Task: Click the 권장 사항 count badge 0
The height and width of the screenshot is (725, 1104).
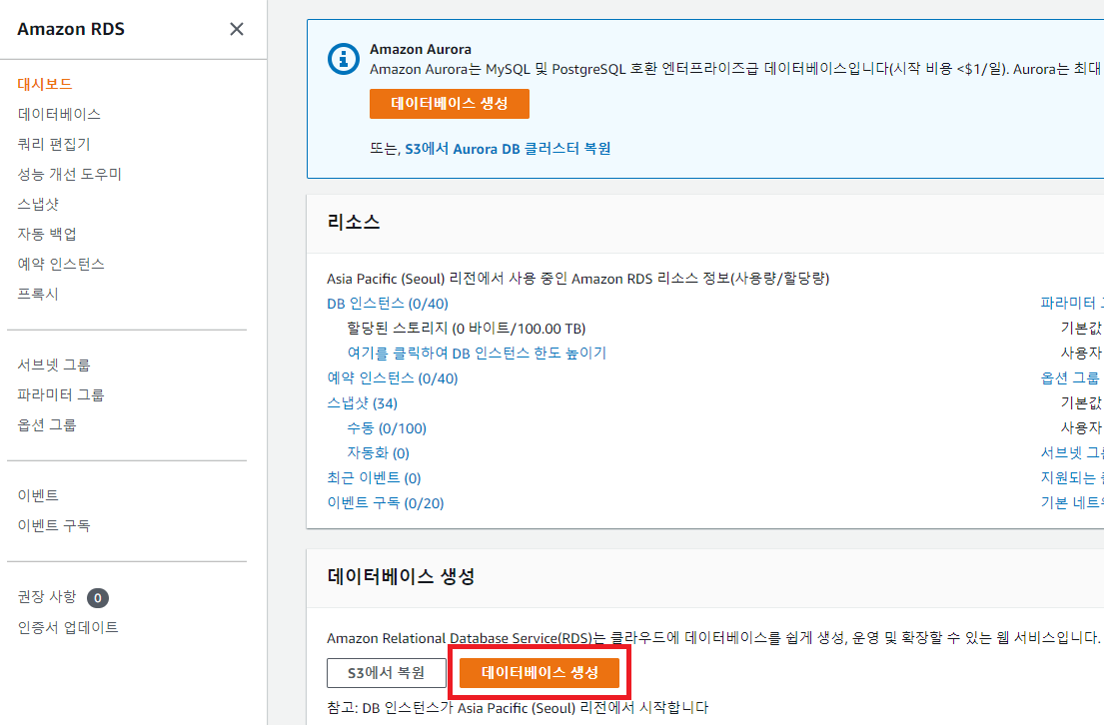Action: (x=98, y=598)
